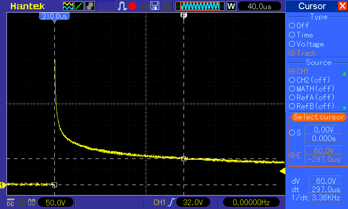Click the S cursor 0.000s value
The width and height of the screenshot is (348, 209).
click(324, 138)
